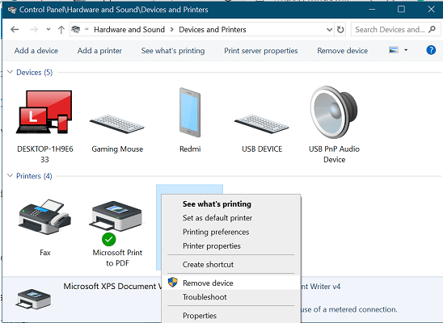Click the shield icon beside Remove device
This screenshot has height=323, width=443.
coord(173,282)
